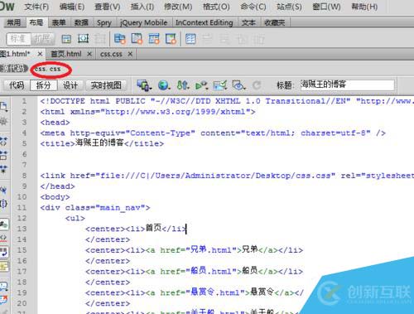Open the 帮助(H) menu
The width and height of the screenshot is (414, 314).
pos(364,7)
